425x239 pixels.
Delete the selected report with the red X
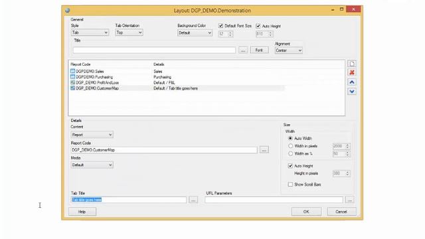(352, 72)
